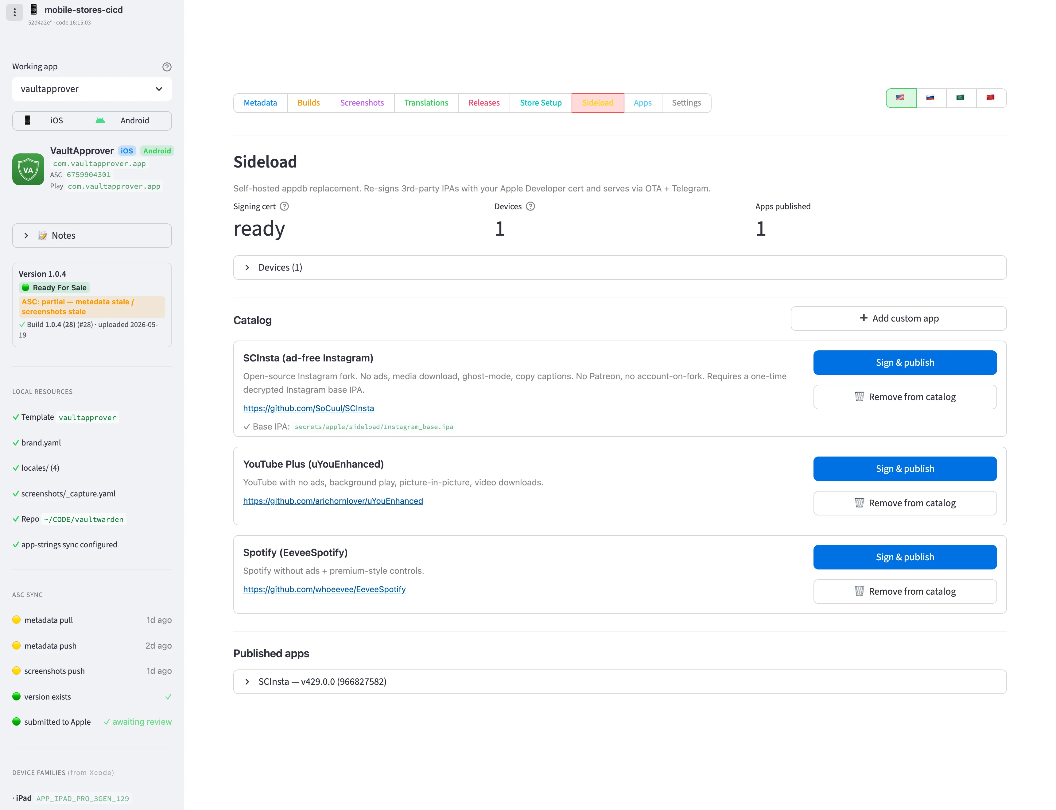Select the Chinese flag locale

[x=991, y=98]
